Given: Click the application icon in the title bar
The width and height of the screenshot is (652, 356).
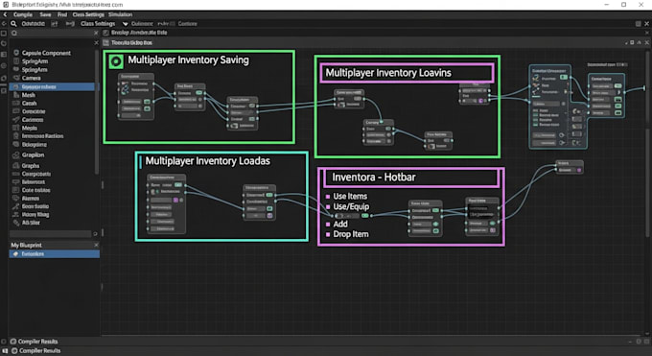Looking at the screenshot, I should [6, 5].
